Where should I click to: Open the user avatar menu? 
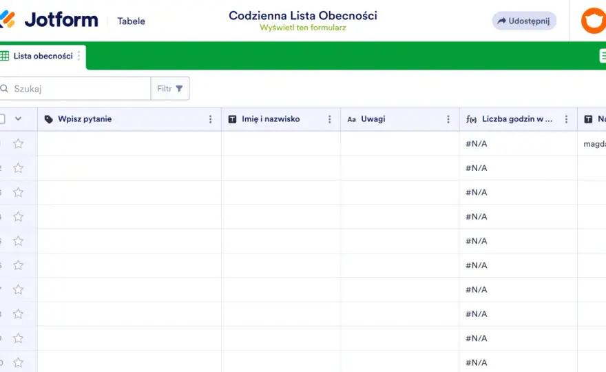tap(594, 21)
